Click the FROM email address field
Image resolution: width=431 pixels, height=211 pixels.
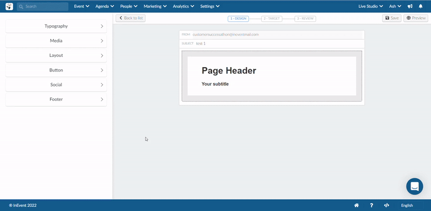click(272, 35)
